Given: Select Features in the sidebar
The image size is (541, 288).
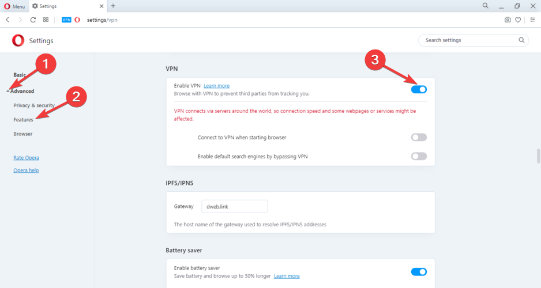Looking at the screenshot, I should tap(23, 120).
